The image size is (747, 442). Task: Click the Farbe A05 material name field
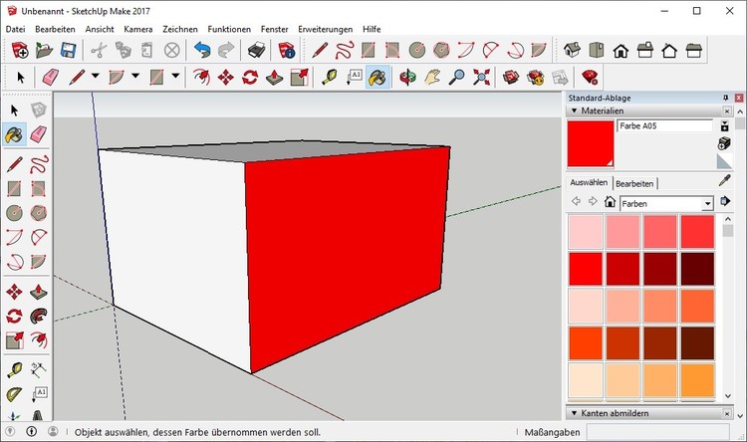(664, 126)
